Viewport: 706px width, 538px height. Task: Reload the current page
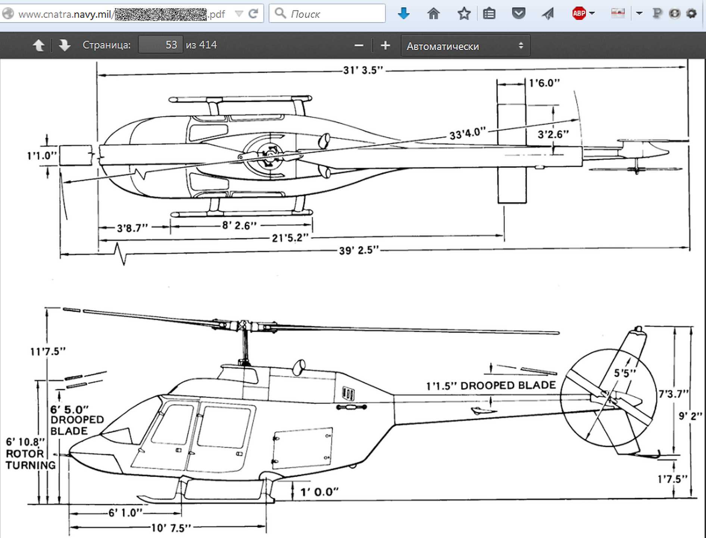pyautogui.click(x=253, y=14)
